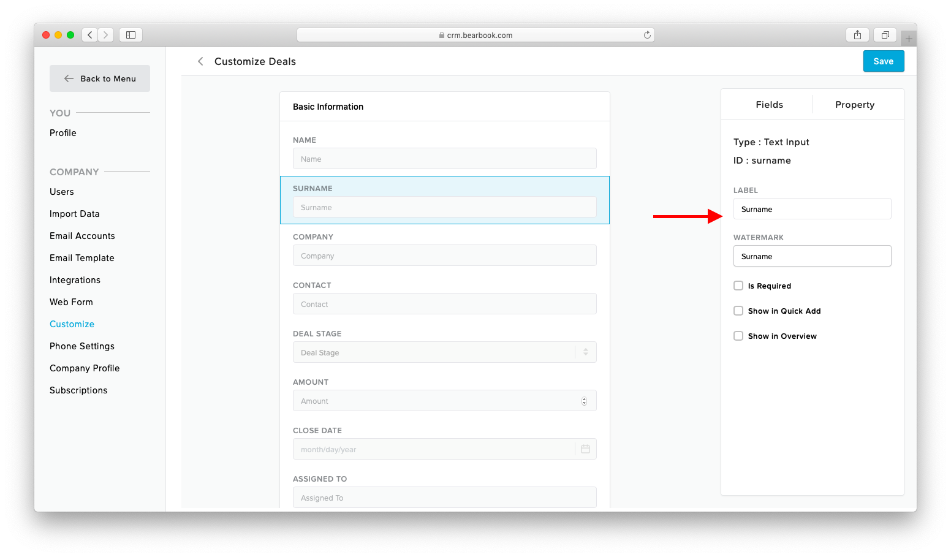The width and height of the screenshot is (951, 557).
Task: Select Customize in the sidebar
Action: tap(72, 324)
